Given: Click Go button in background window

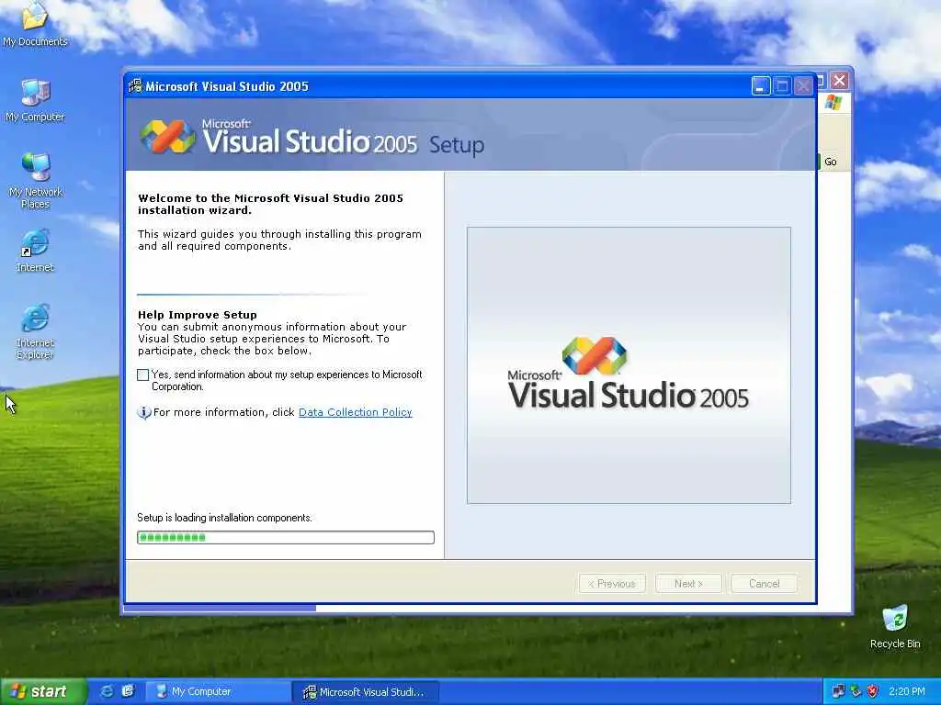Looking at the screenshot, I should click(x=830, y=162).
